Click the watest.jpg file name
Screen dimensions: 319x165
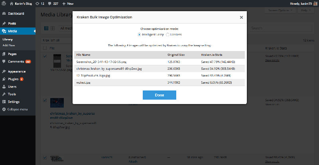click(x=83, y=82)
